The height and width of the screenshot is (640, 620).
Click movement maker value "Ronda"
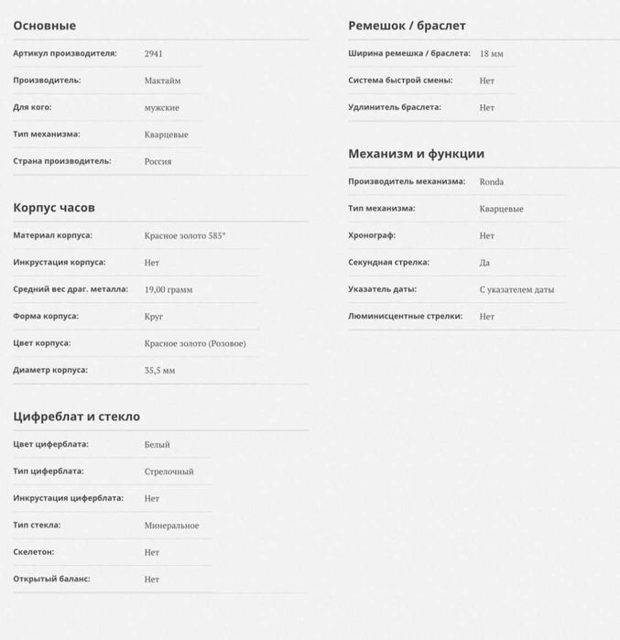point(492,182)
